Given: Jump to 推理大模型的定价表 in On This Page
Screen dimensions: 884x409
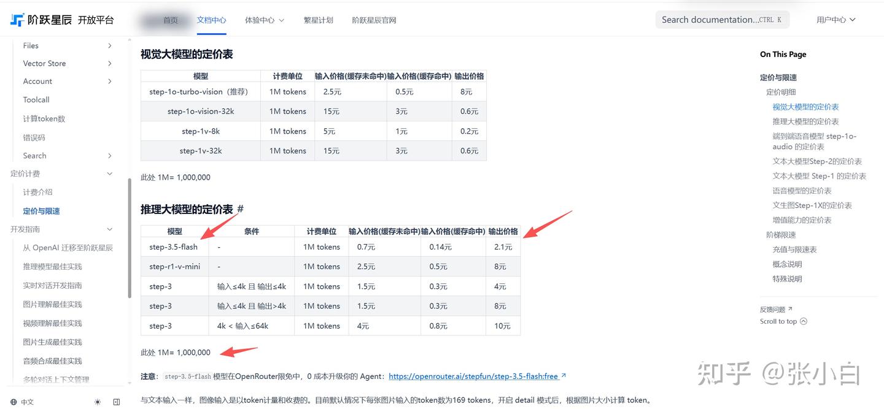Looking at the screenshot, I should pos(805,121).
